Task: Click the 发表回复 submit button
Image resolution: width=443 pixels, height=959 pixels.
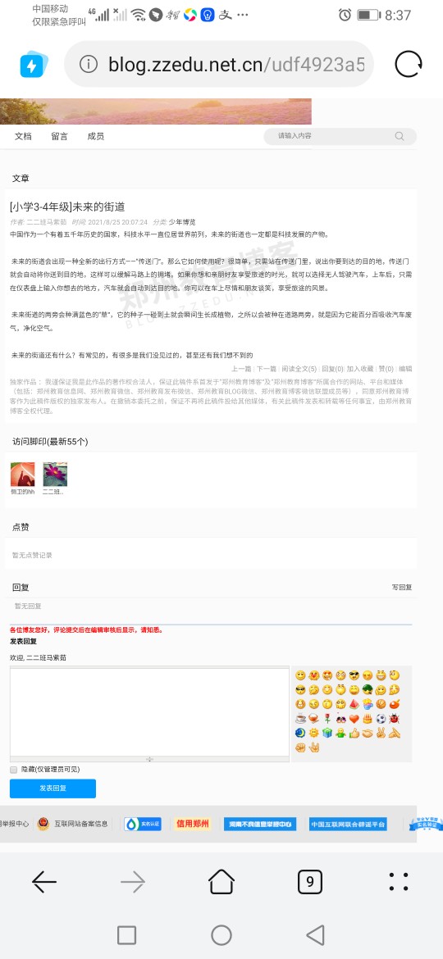Action: tap(53, 789)
